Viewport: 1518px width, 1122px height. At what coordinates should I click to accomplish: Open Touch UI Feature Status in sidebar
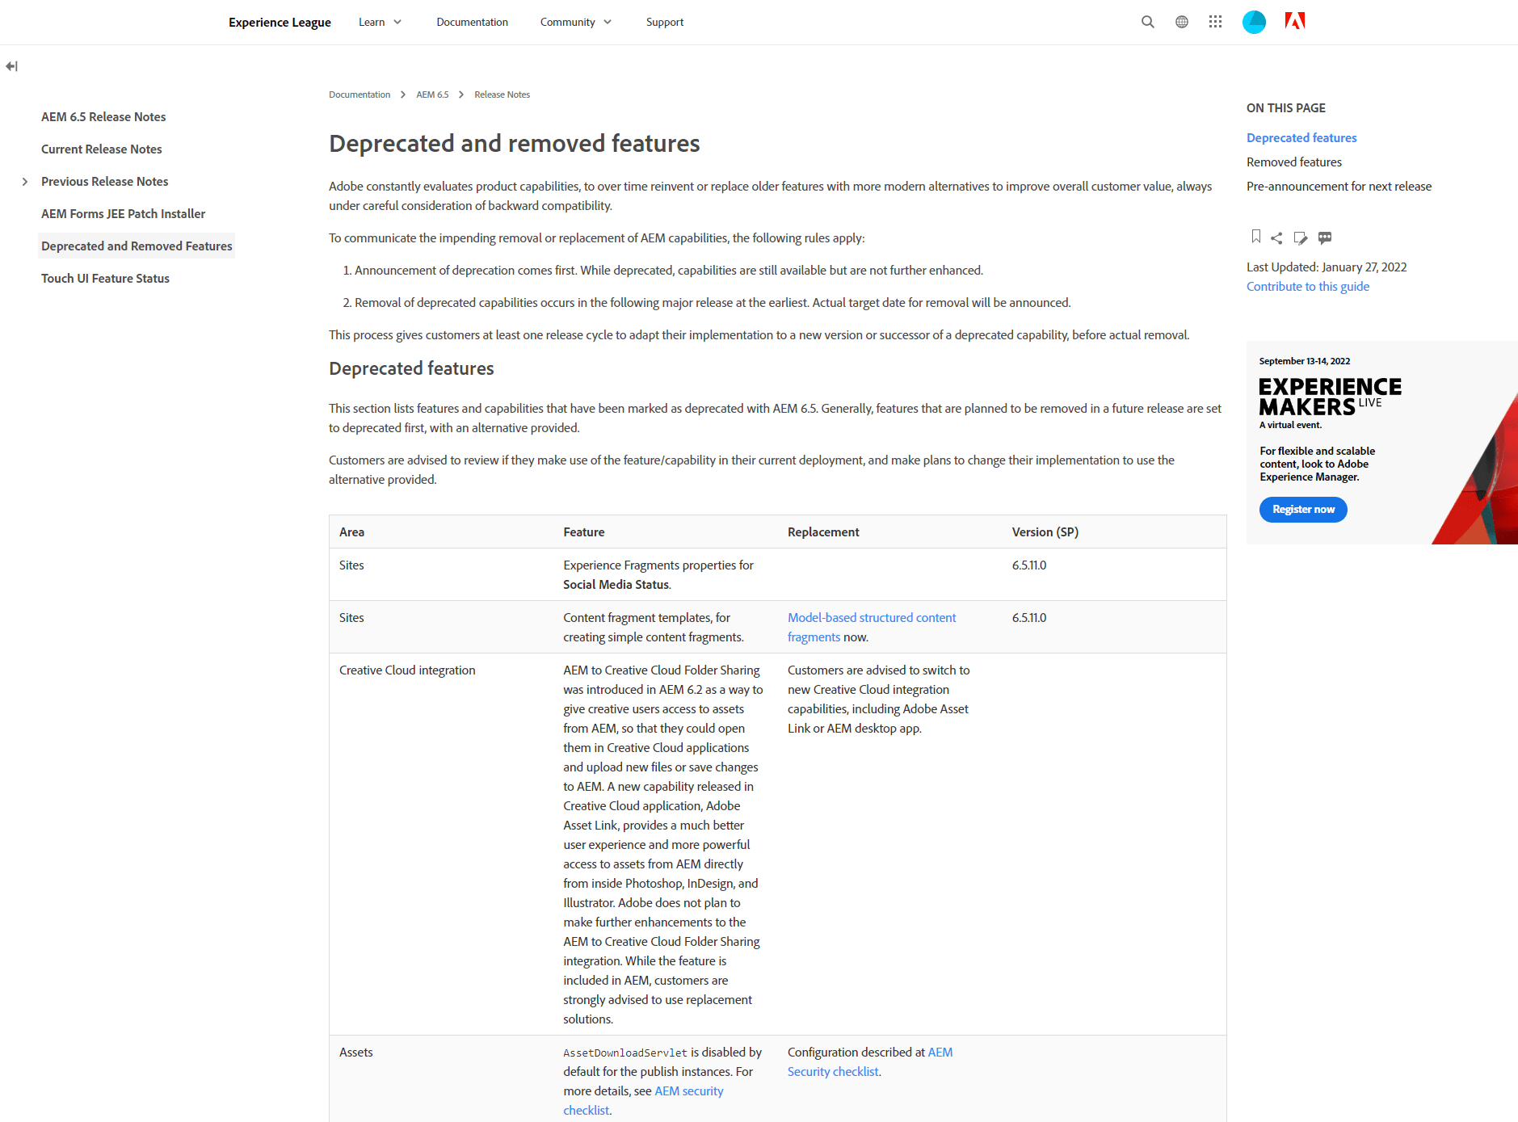[x=105, y=279]
